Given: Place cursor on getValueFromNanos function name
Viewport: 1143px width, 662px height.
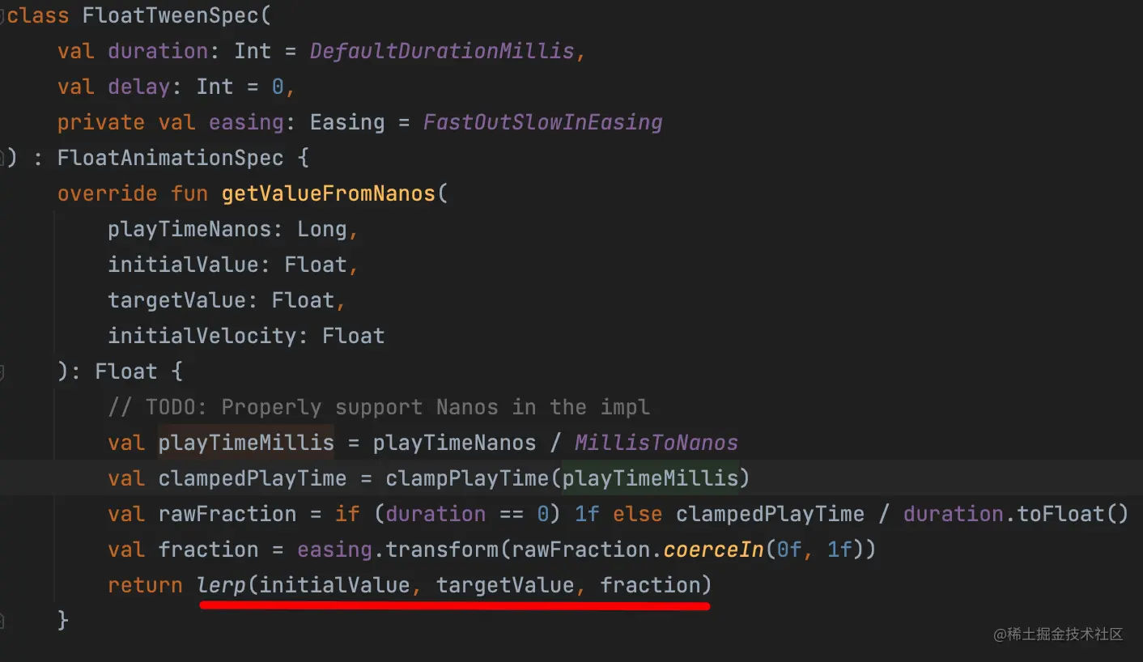Looking at the screenshot, I should click(328, 193).
